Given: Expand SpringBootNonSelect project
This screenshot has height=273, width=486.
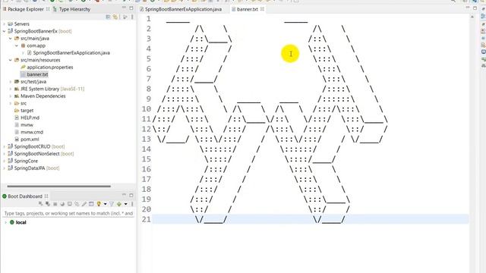Looking at the screenshot, I should coord(4,154).
